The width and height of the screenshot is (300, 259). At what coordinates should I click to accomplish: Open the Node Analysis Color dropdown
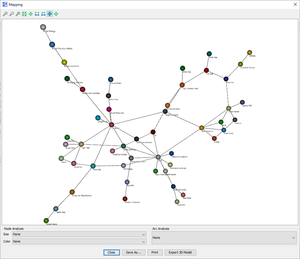79,241
